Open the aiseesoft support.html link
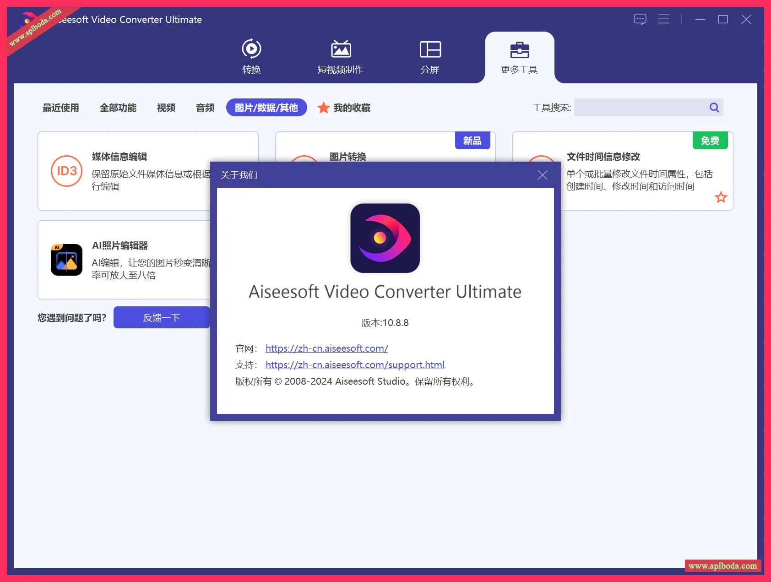Screen dimensions: 771x582 355,365
